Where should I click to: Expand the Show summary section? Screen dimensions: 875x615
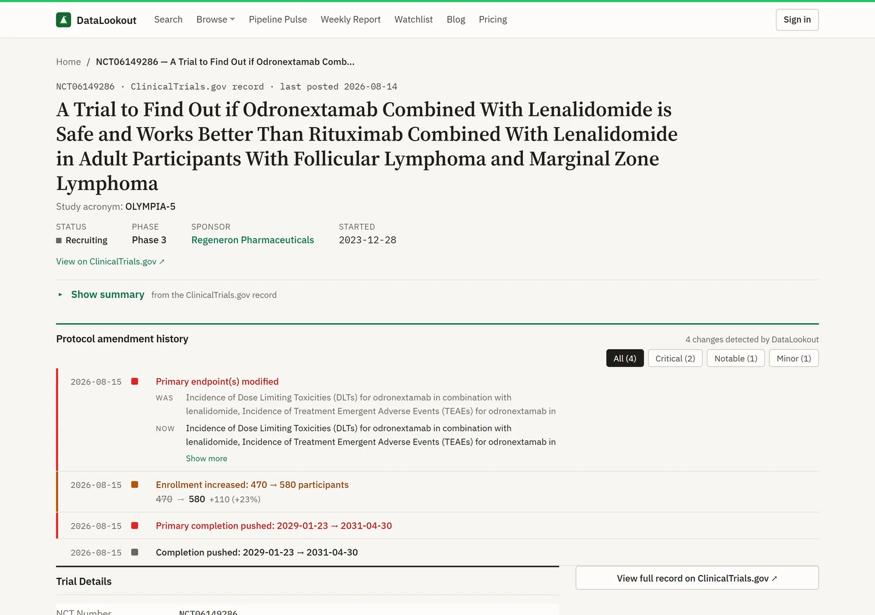click(x=108, y=295)
